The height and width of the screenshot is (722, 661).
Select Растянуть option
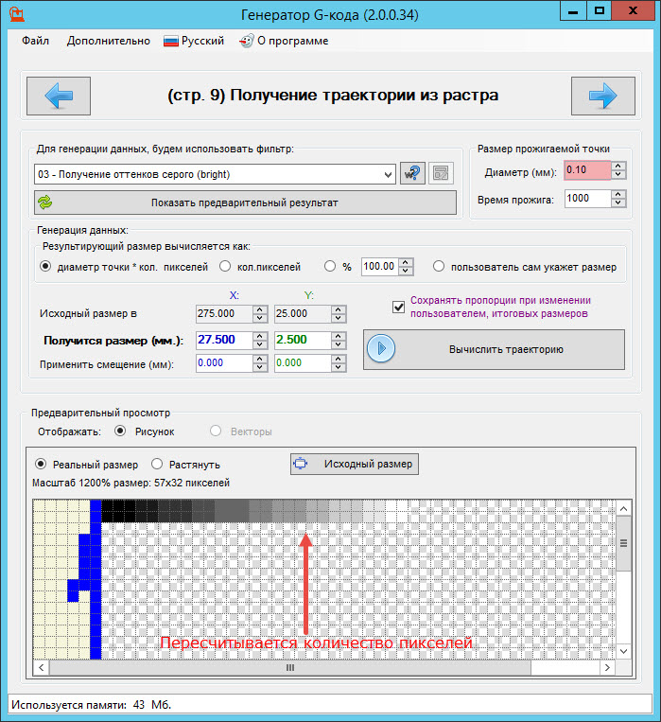157,464
